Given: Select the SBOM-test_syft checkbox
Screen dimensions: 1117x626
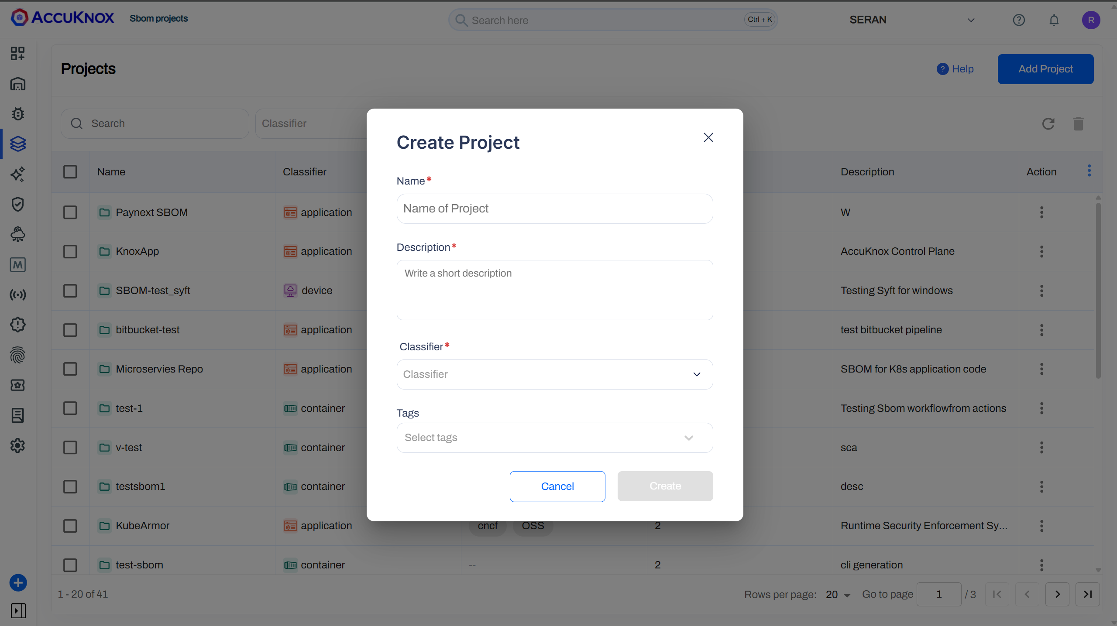Looking at the screenshot, I should 70,291.
